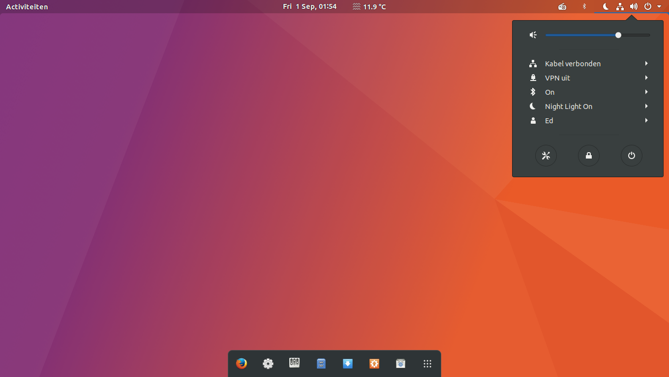Open the weather indicator showing 11.9 °C
This screenshot has width=669, height=377.
[369, 7]
